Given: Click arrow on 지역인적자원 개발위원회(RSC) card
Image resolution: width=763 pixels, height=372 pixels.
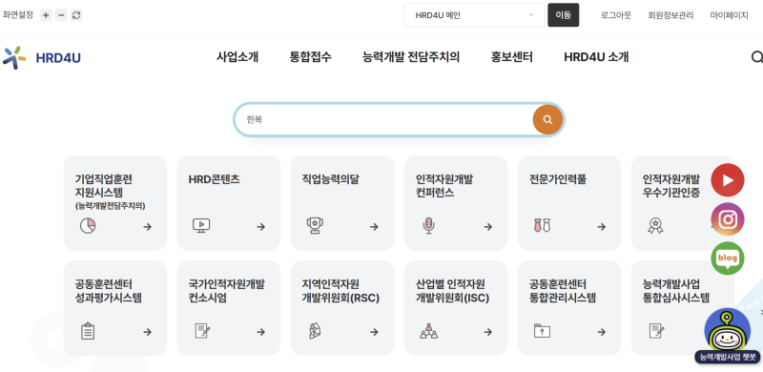Looking at the screenshot, I should click(374, 332).
